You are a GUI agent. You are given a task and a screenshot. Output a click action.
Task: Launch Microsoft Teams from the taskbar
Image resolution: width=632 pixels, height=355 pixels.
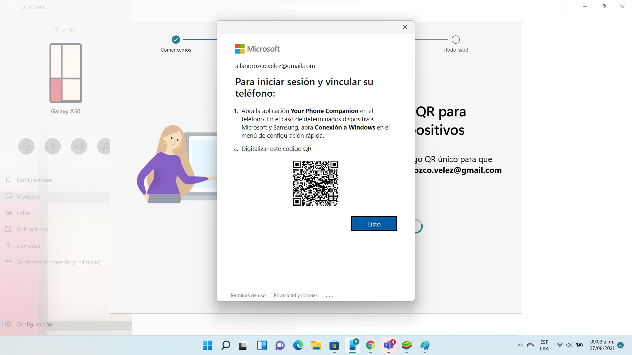(x=388, y=345)
